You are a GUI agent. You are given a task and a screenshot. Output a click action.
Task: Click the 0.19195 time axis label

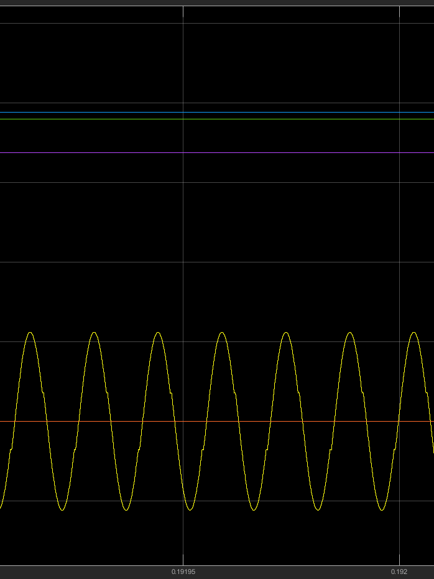click(x=183, y=572)
